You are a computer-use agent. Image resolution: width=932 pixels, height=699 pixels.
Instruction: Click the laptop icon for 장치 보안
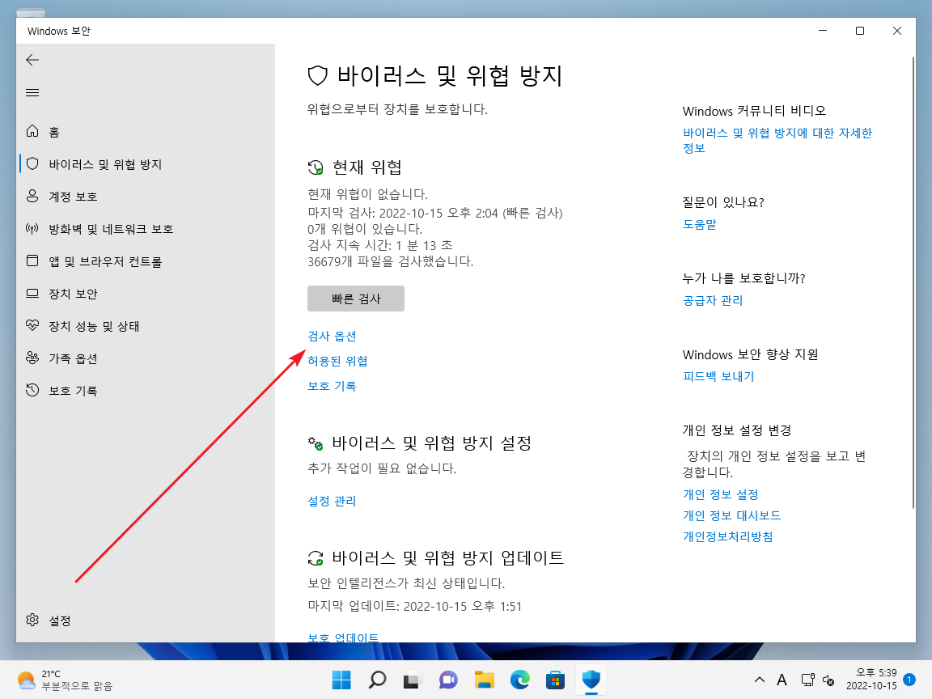point(32,293)
